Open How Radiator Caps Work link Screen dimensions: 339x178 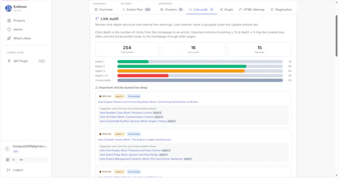(x=125, y=113)
